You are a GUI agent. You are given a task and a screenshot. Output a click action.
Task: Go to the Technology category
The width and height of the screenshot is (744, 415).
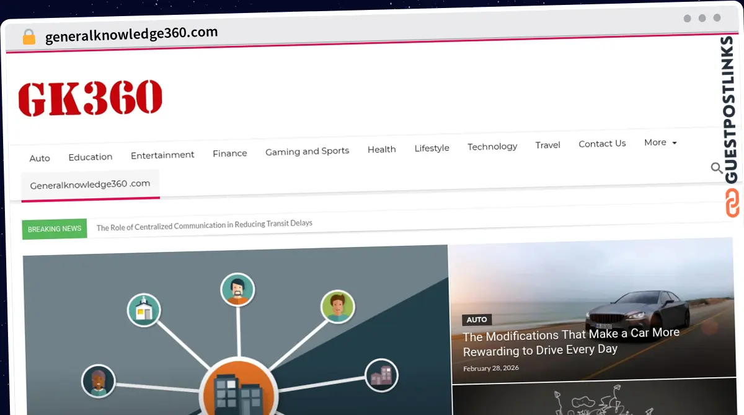[492, 146]
